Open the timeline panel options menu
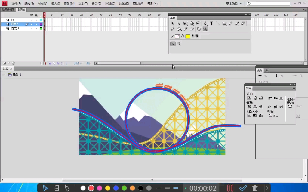Image resolution: width=308 pixels, height=192 pixels. pyautogui.click(x=305, y=9)
